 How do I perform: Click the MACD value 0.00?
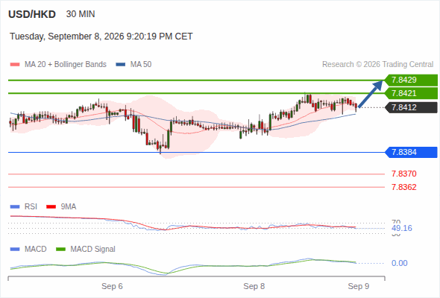(399, 263)
